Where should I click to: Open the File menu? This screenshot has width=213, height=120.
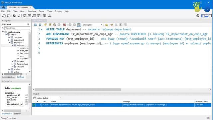[x=3, y=11]
